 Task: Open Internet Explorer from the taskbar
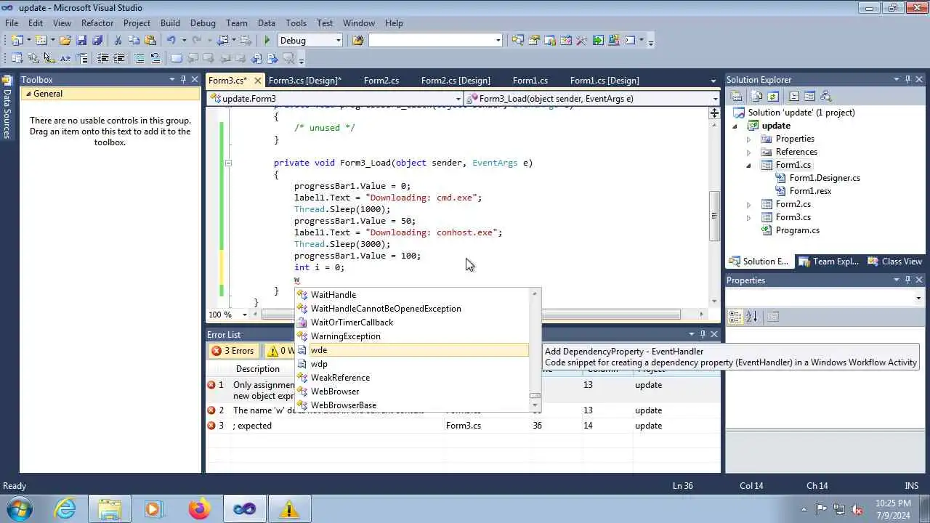tap(65, 509)
